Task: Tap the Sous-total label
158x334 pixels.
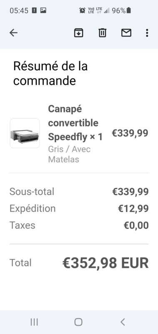Action: tap(32, 192)
